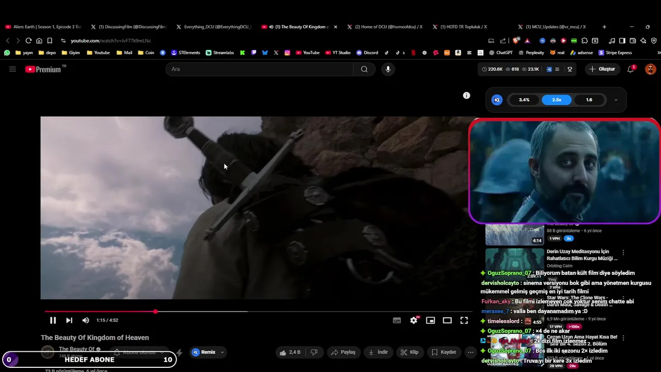This screenshot has height=372, width=661.
Task: Bookmark this page icon
Action: [50, 41]
